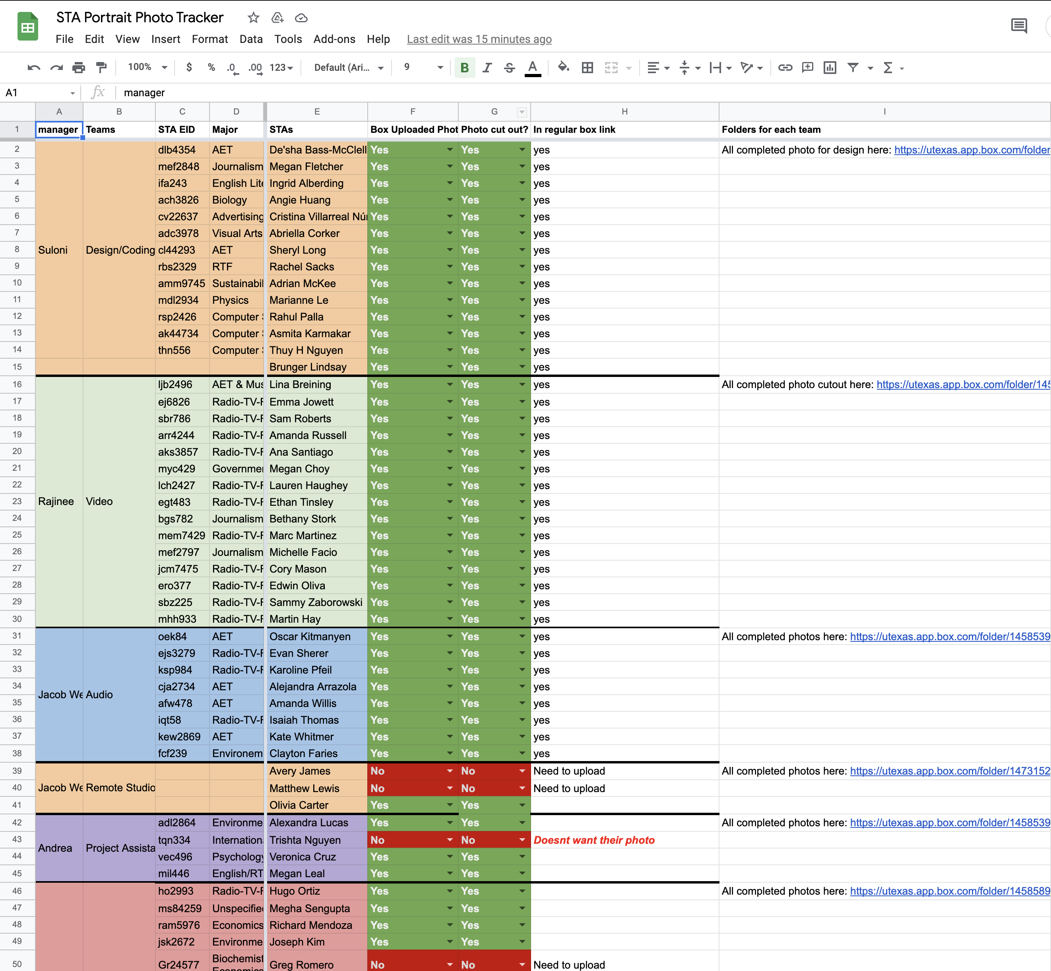The height and width of the screenshot is (971, 1051).
Task: Open the File menu
Action: (64, 39)
